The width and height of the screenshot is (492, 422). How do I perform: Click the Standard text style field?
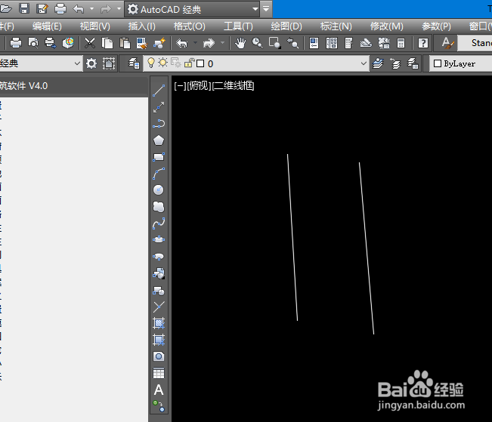475,43
